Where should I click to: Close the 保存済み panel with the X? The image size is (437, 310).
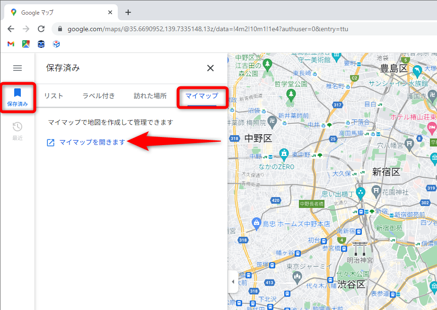[x=210, y=68]
